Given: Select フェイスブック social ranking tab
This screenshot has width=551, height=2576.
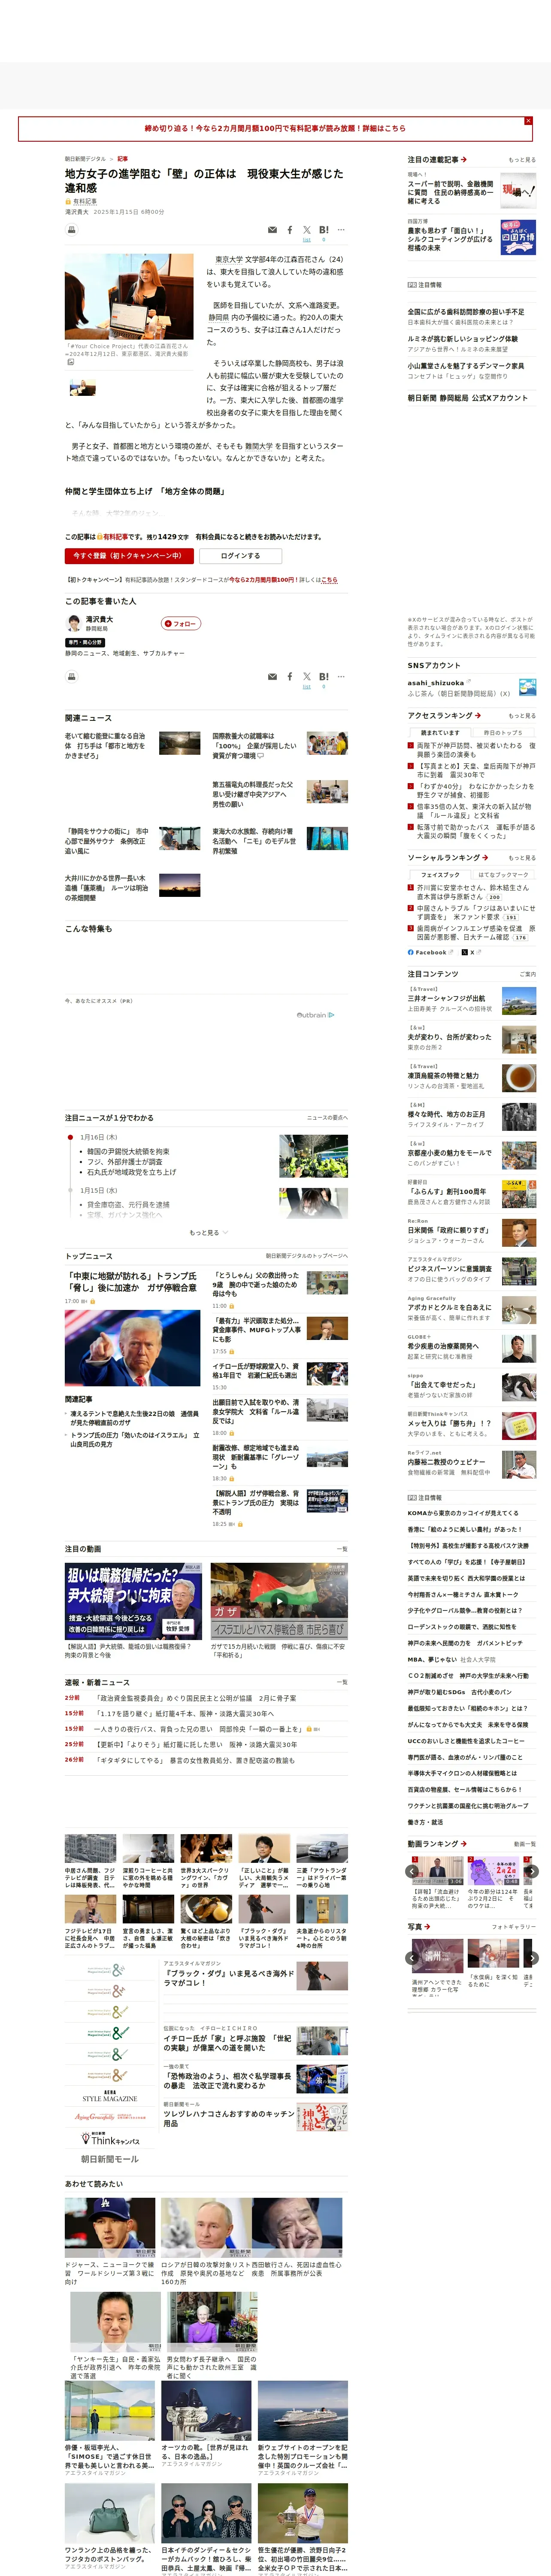Looking at the screenshot, I should [440, 875].
